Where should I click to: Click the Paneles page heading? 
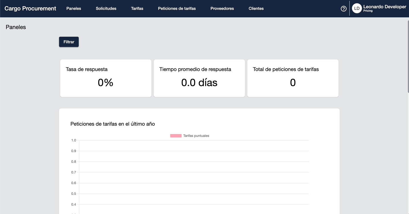16,27
